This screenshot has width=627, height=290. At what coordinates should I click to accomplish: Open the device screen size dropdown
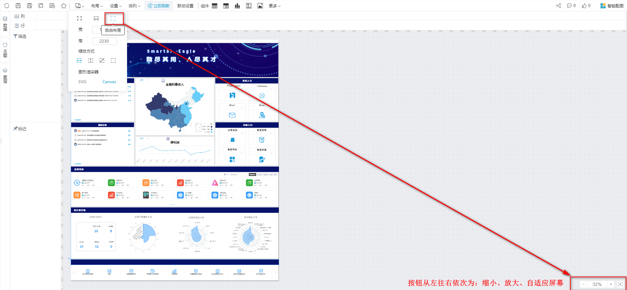[79, 6]
